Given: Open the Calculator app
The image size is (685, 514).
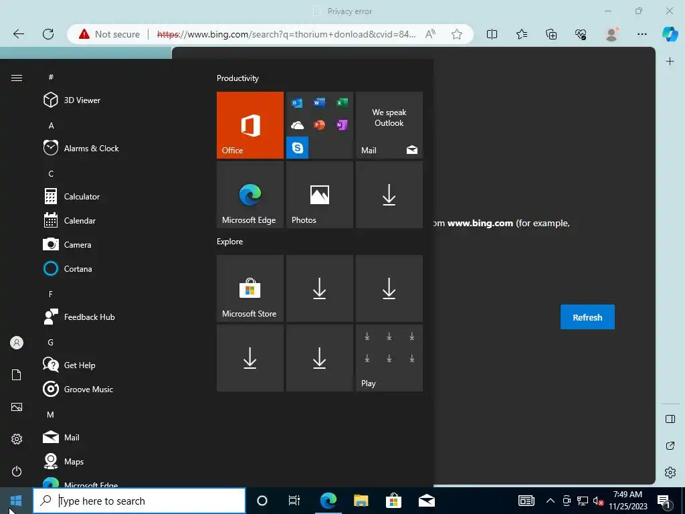Looking at the screenshot, I should [72, 197].
